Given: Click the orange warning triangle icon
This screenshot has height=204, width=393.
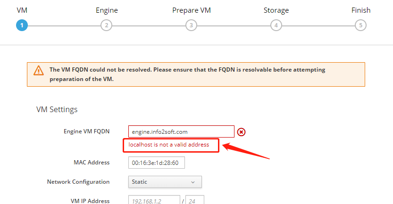Looking at the screenshot, I should [38, 71].
